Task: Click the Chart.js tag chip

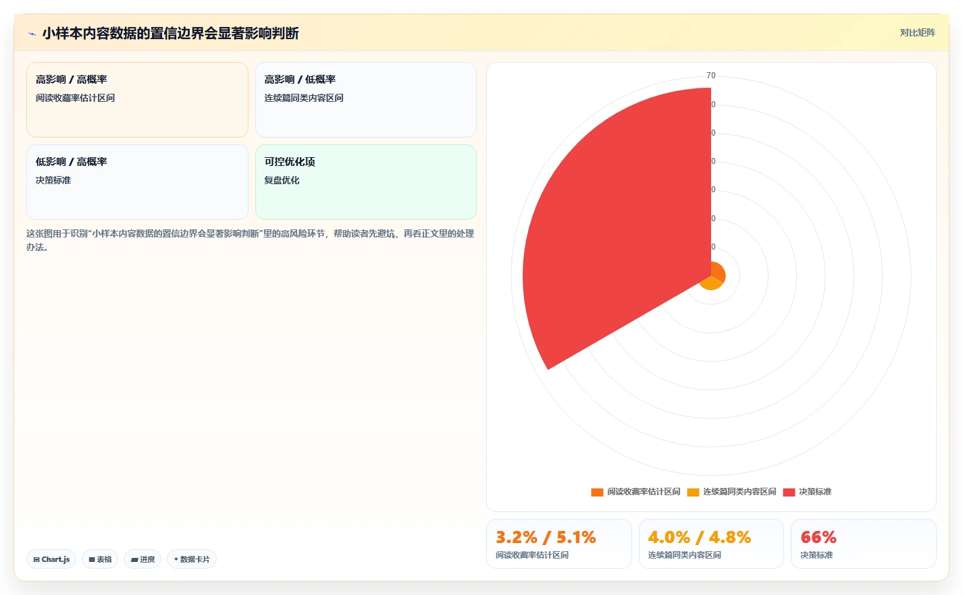Action: 51,559
